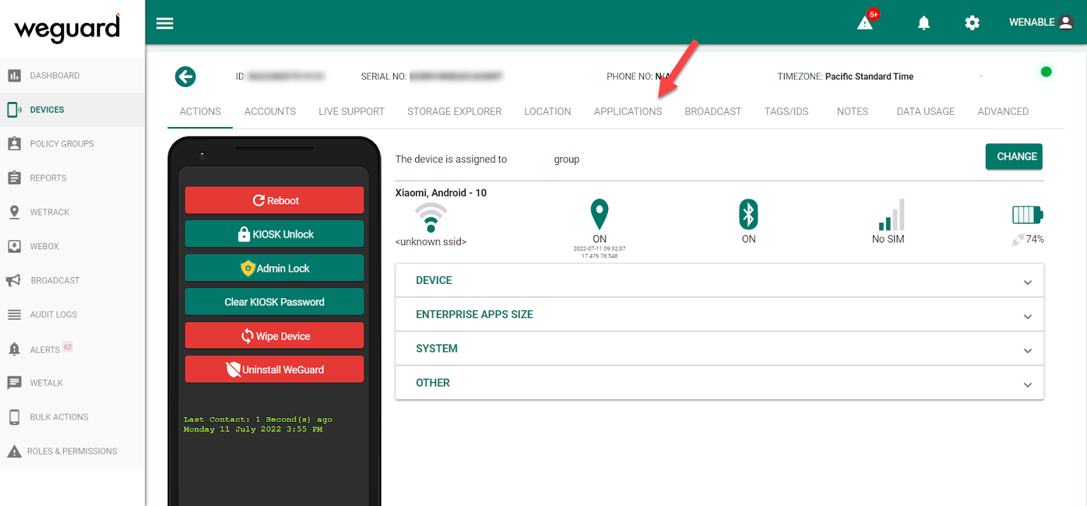This screenshot has height=506, width=1087.
Task: Go back using the green arrow icon
Action: (185, 77)
